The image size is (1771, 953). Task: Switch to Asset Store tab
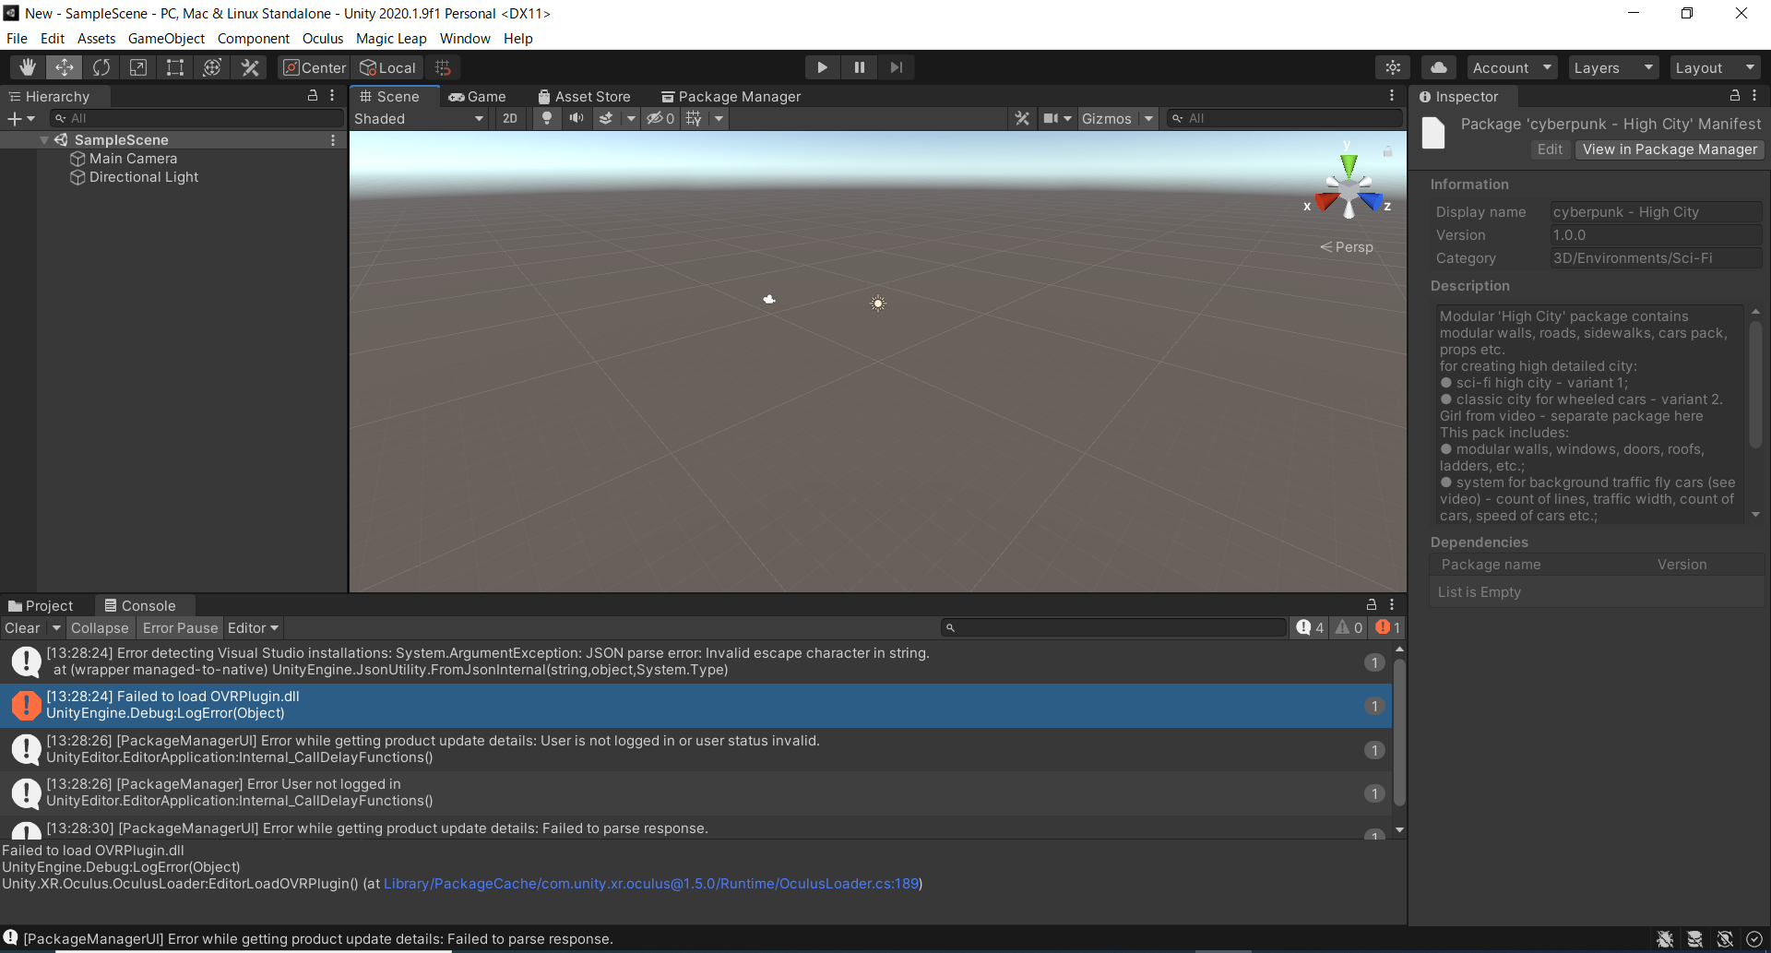pyautogui.click(x=585, y=96)
